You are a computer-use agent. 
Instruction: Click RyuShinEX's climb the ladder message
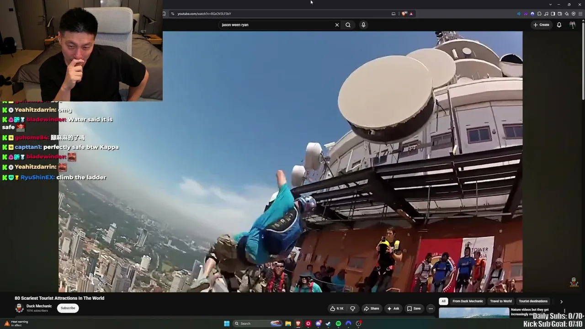pos(54,177)
